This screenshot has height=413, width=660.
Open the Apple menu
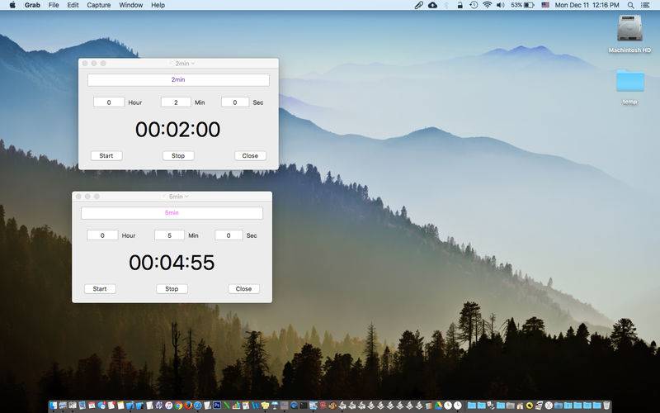(12, 5)
